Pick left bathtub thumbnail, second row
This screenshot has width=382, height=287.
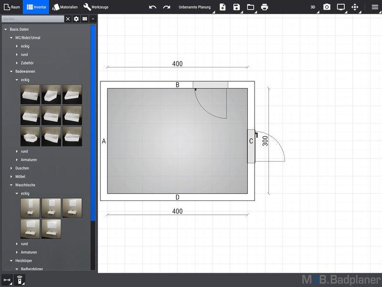click(30, 116)
